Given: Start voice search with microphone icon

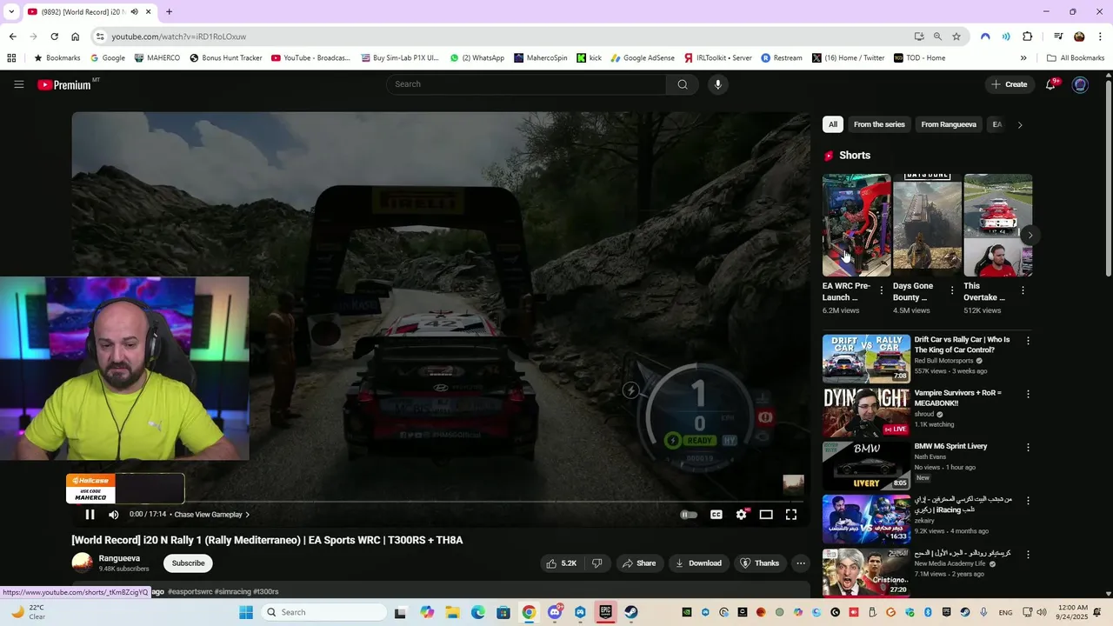Looking at the screenshot, I should pos(717,84).
